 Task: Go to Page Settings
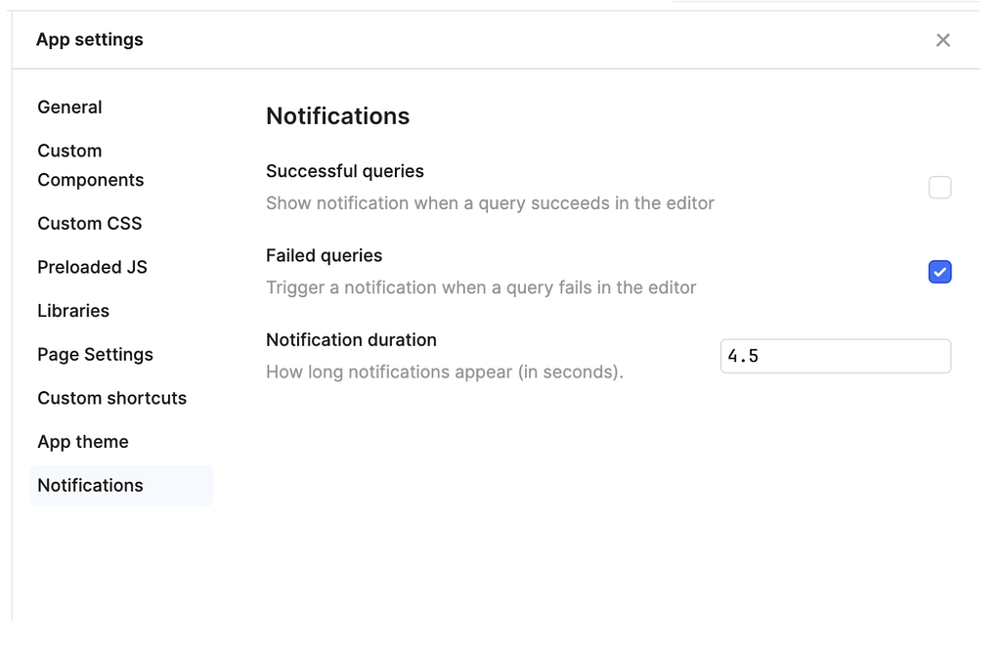pyautogui.click(x=95, y=355)
